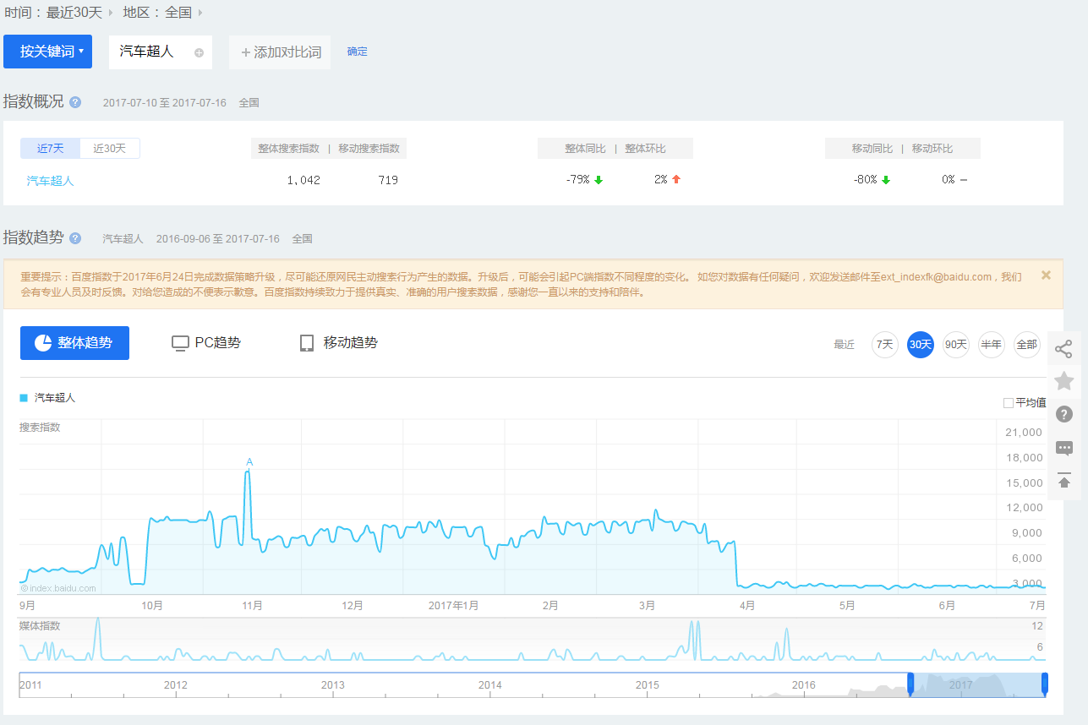Viewport: 1088px width, 725px height.
Task: Click the -80% mobile year-over-year value
Action: point(866,180)
